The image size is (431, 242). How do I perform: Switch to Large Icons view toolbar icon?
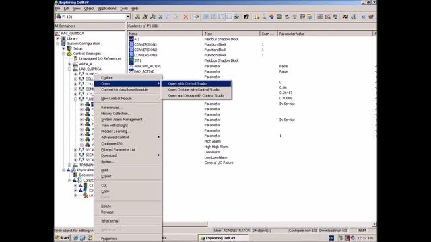(206, 17)
